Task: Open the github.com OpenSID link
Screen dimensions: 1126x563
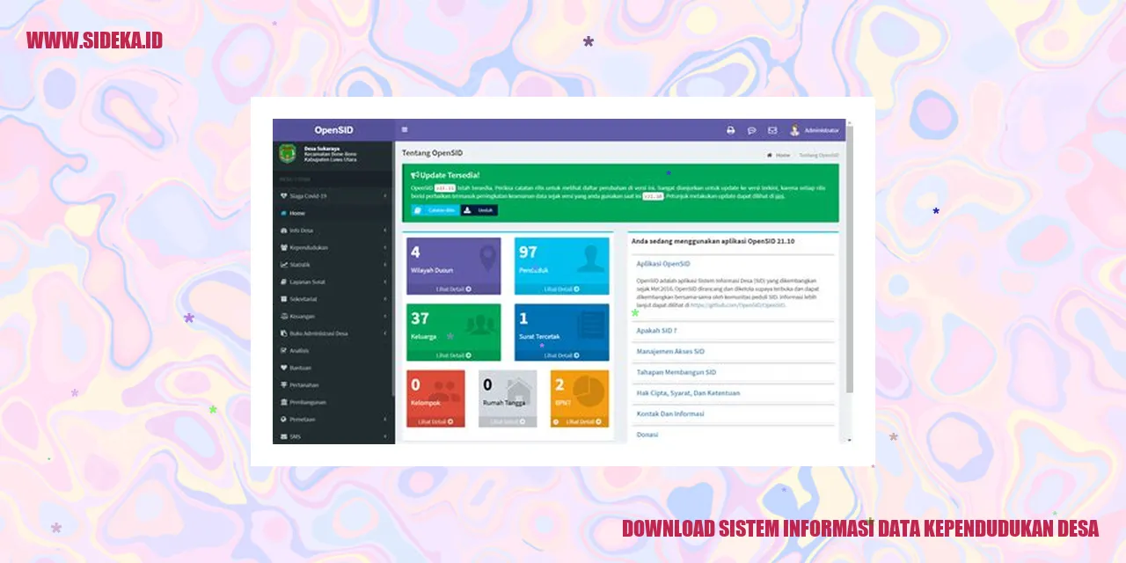Action: click(737, 305)
